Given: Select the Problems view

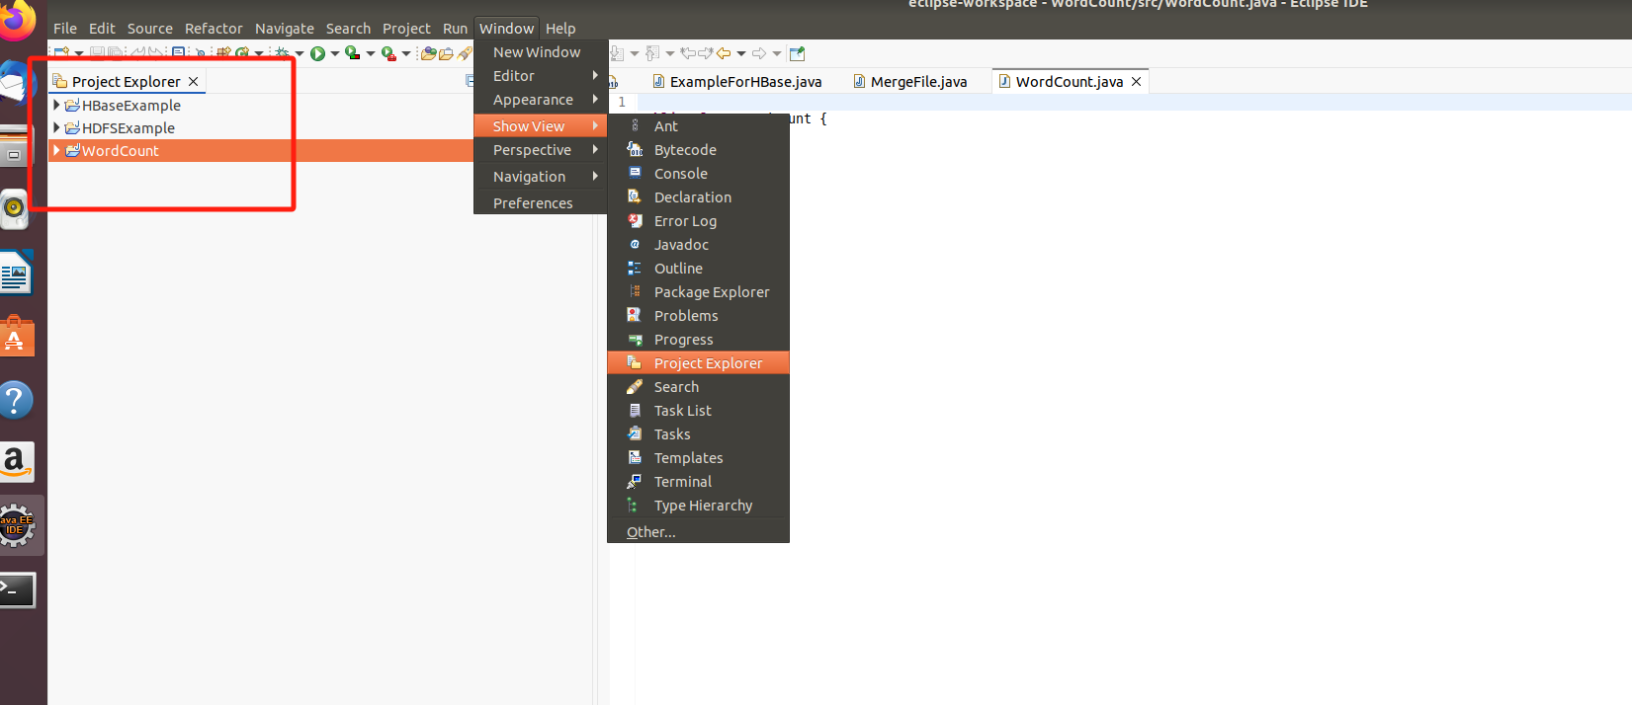Looking at the screenshot, I should pos(698,316).
